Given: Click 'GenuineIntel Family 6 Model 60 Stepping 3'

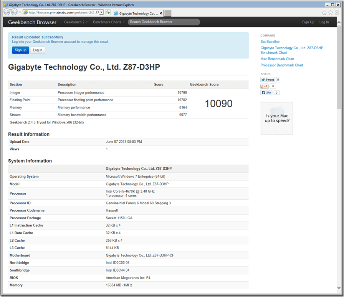Looking at the screenshot, I should [138, 203].
